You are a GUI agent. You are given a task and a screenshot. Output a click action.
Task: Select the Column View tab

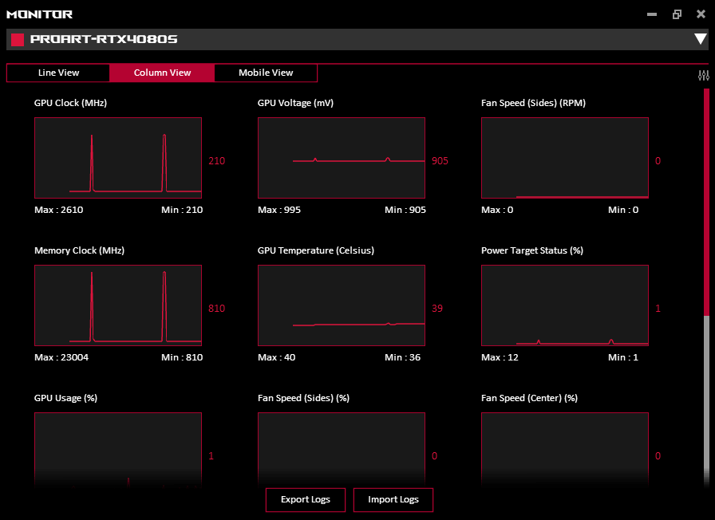point(162,73)
